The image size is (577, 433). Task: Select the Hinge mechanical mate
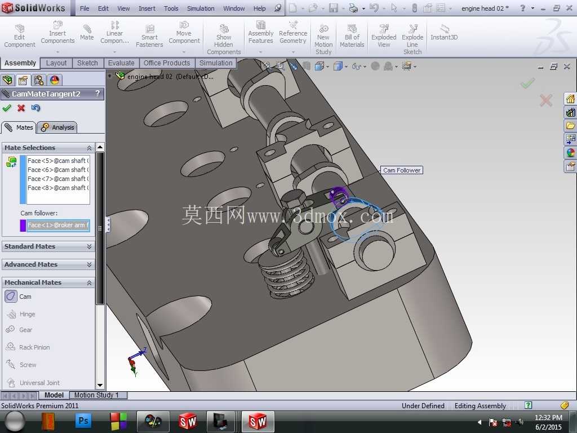pos(21,314)
